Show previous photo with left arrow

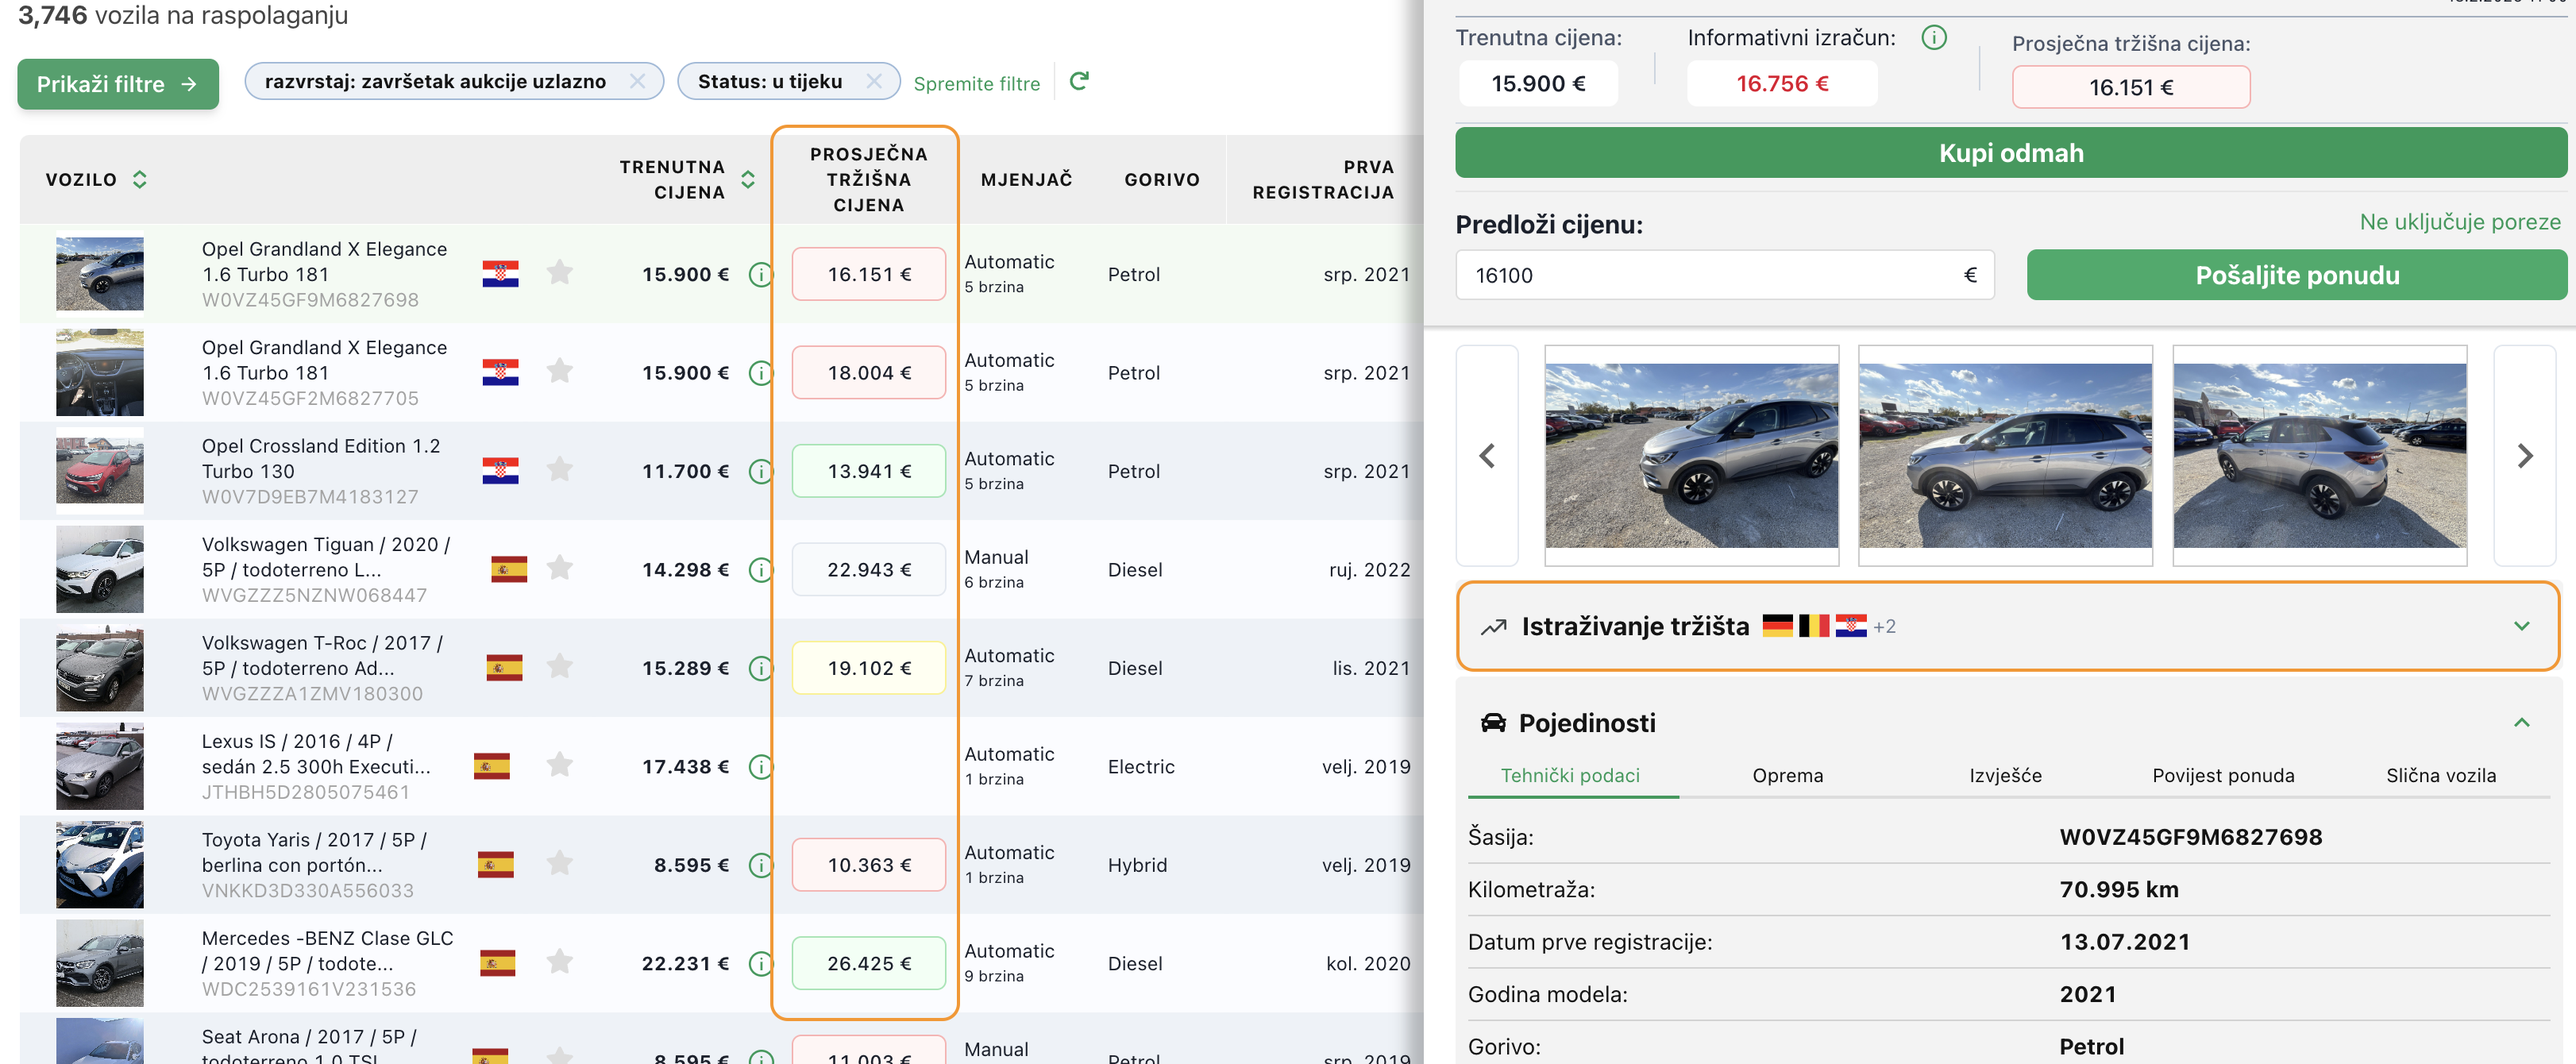tap(1487, 456)
